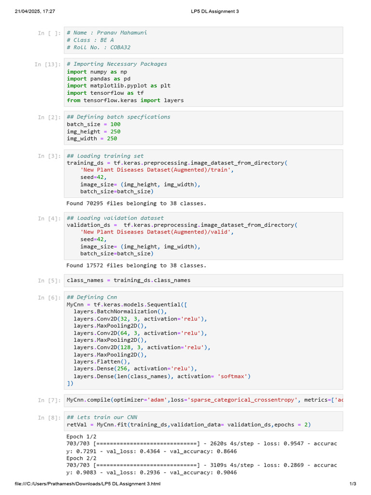Image resolution: width=371 pixels, height=495 pixels.
Task: Click page number '1/3' in footer
Action: pyautogui.click(x=353, y=483)
